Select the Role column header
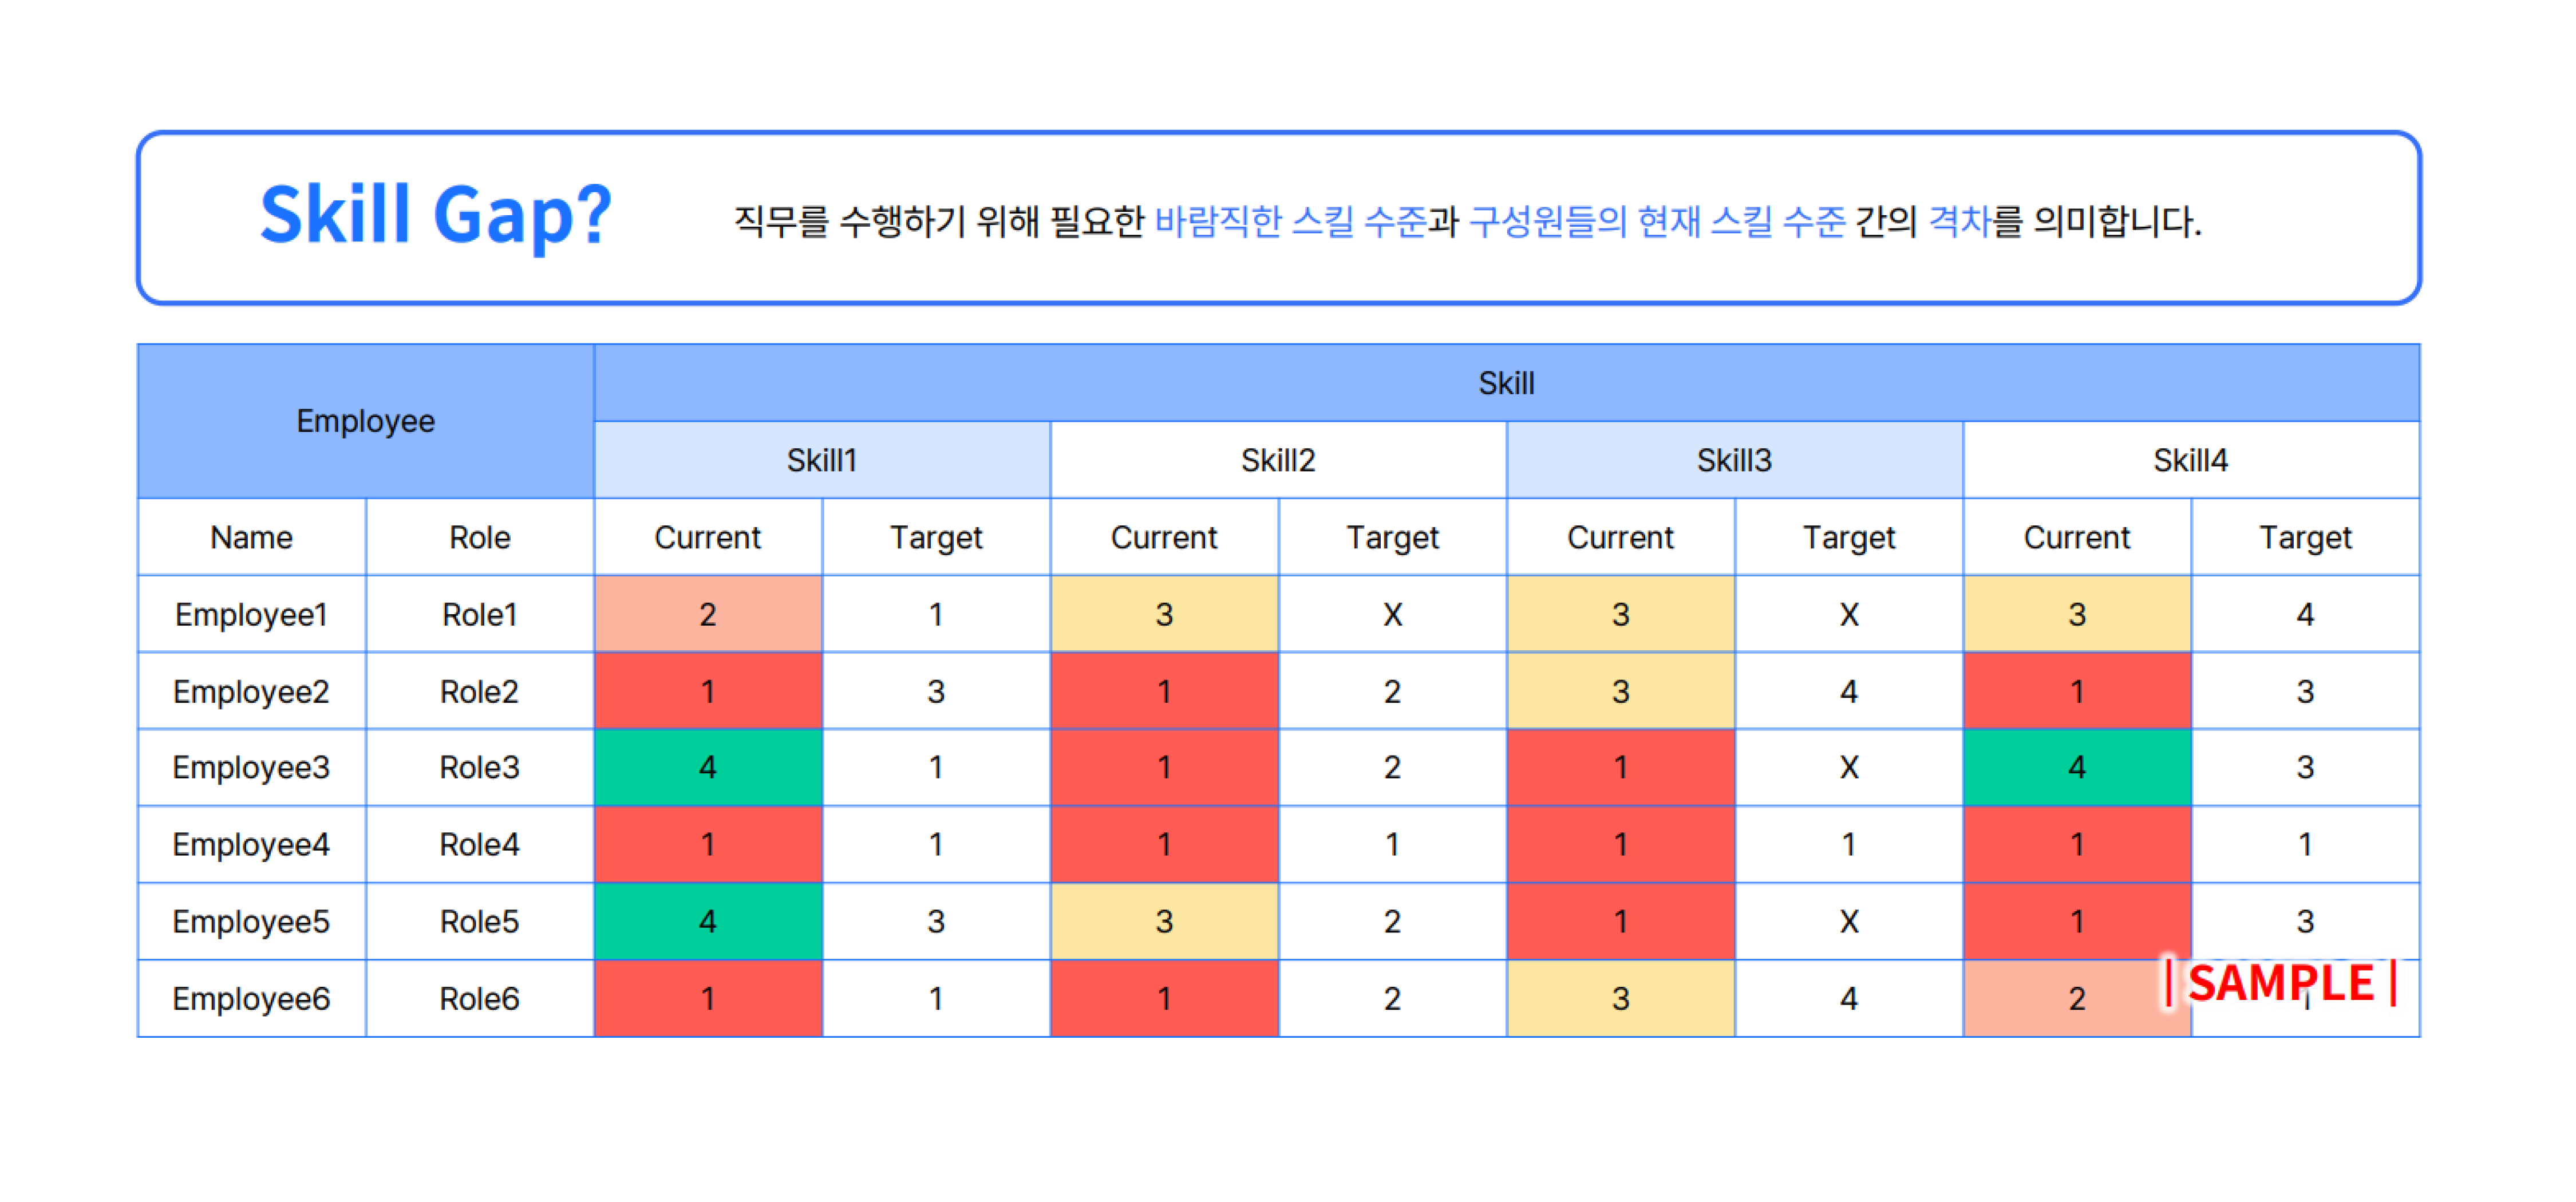 point(478,537)
